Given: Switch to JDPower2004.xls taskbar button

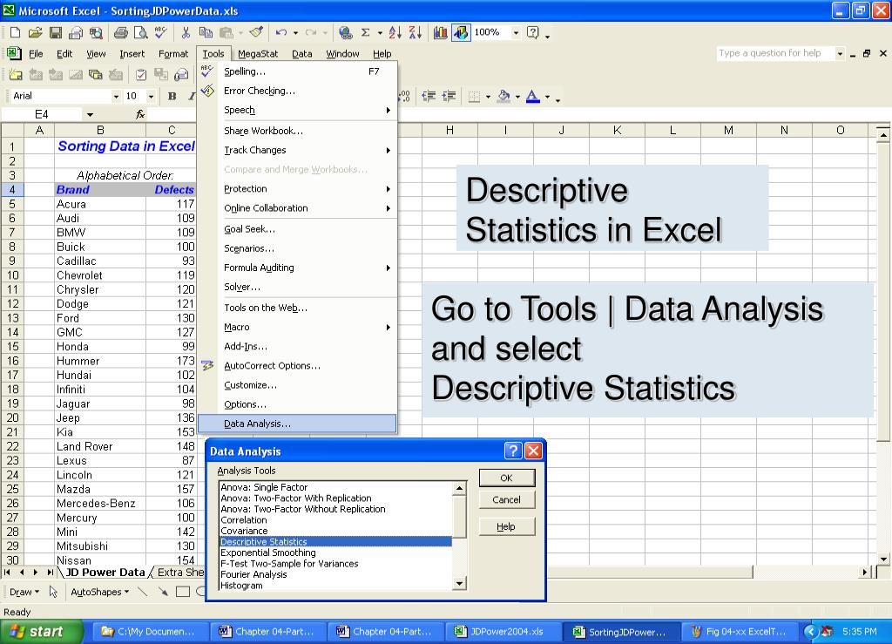Looking at the screenshot, I should (x=502, y=632).
